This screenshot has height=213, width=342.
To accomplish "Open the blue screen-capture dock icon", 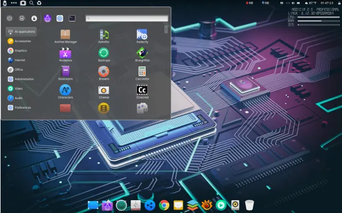I will 93,205.
